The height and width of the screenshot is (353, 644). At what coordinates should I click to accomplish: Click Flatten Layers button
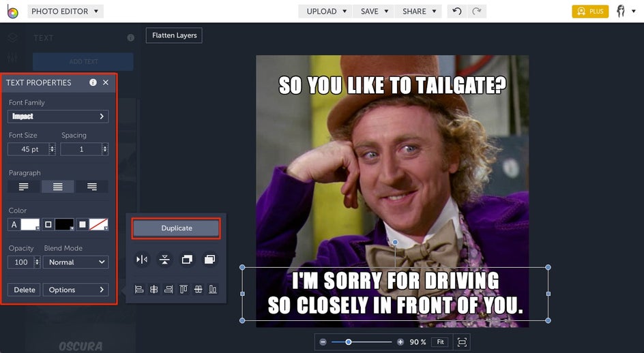pos(174,35)
